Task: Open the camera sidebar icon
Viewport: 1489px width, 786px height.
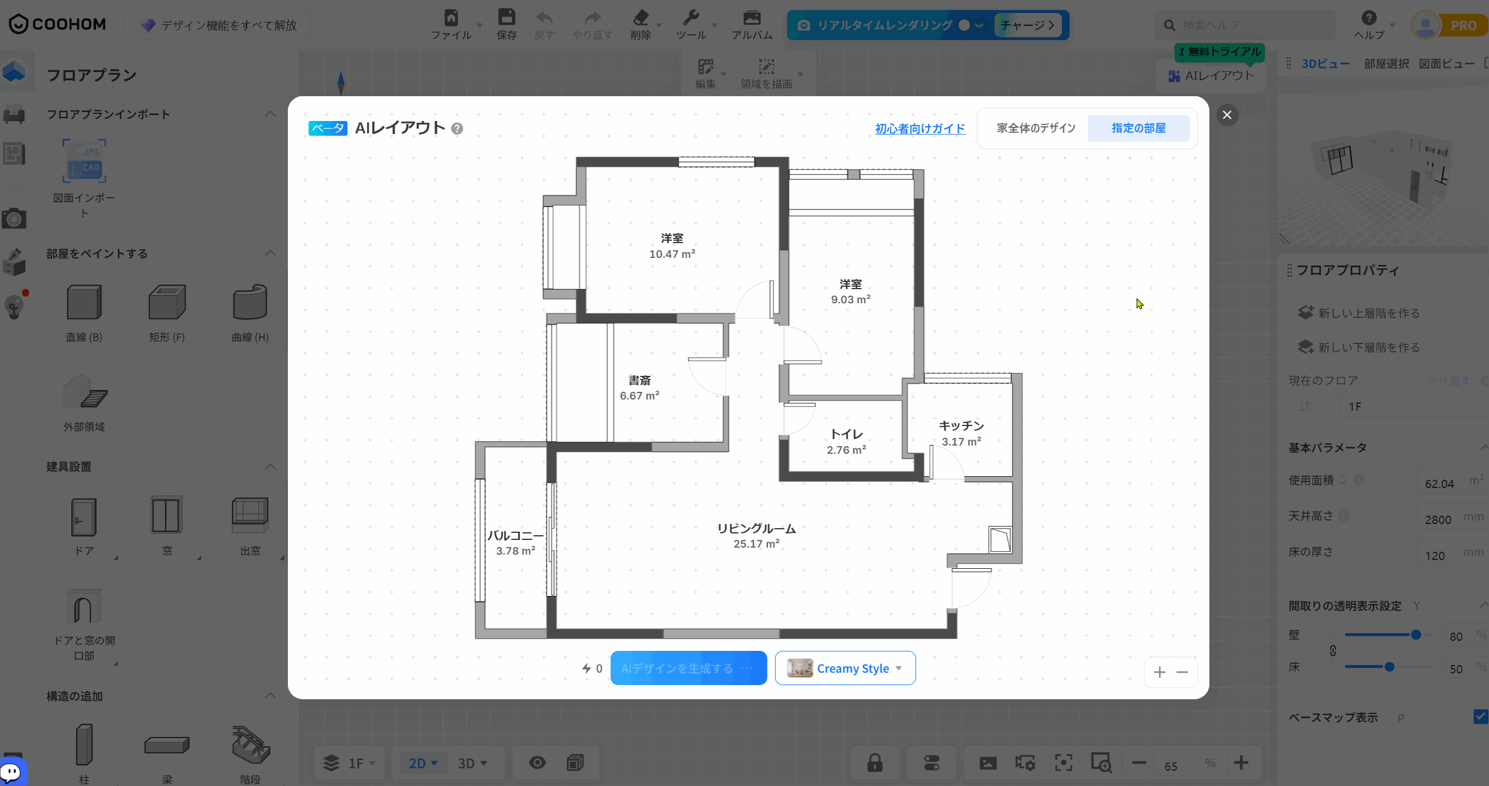Action: point(14,218)
